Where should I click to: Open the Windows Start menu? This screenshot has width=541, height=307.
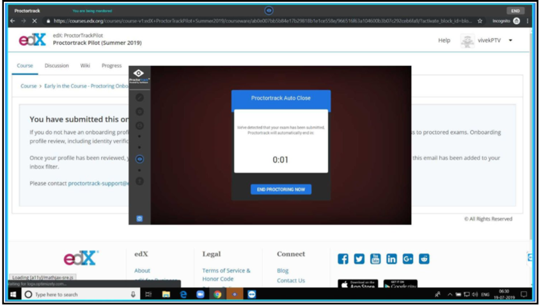[x=13, y=295]
